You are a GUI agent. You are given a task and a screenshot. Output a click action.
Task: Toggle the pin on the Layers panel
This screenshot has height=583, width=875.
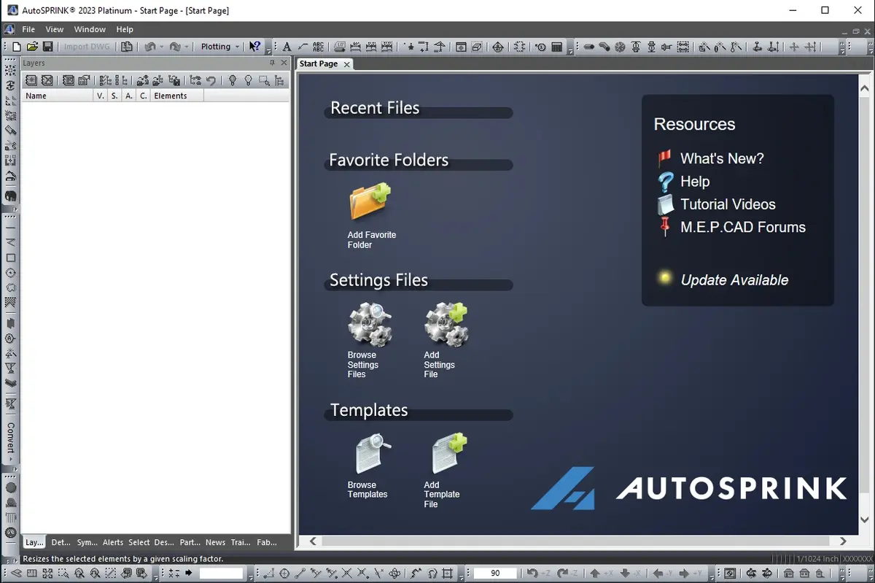click(x=273, y=63)
